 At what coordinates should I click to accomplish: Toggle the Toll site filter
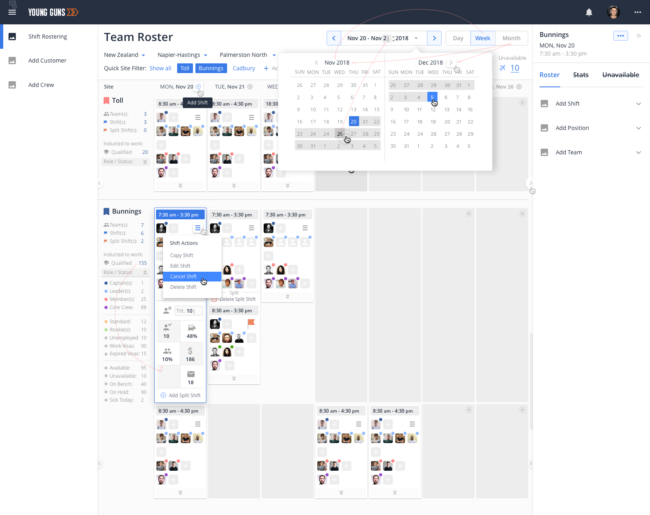[185, 68]
